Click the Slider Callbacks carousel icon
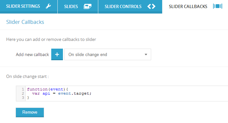The width and height of the screenshot is (228, 123). point(218,6)
